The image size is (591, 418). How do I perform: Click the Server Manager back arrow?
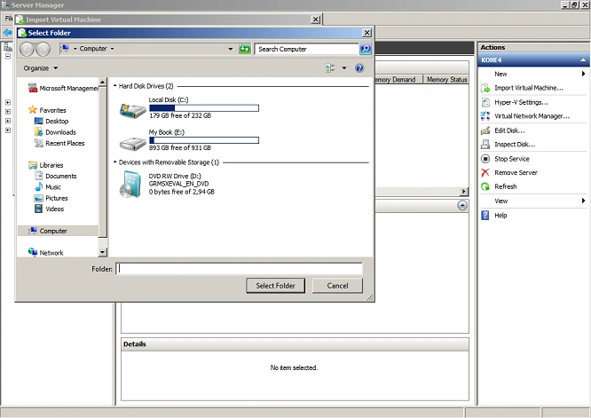coord(7,33)
